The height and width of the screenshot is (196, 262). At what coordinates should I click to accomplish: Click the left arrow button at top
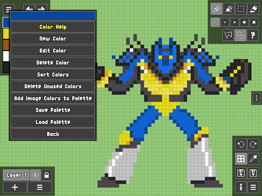pyautogui.click(x=29, y=7)
